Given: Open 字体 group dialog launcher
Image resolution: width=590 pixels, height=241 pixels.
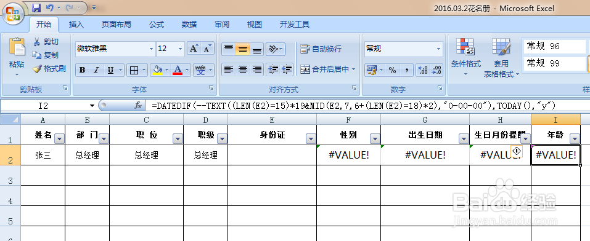Looking at the screenshot, I should coord(211,88).
